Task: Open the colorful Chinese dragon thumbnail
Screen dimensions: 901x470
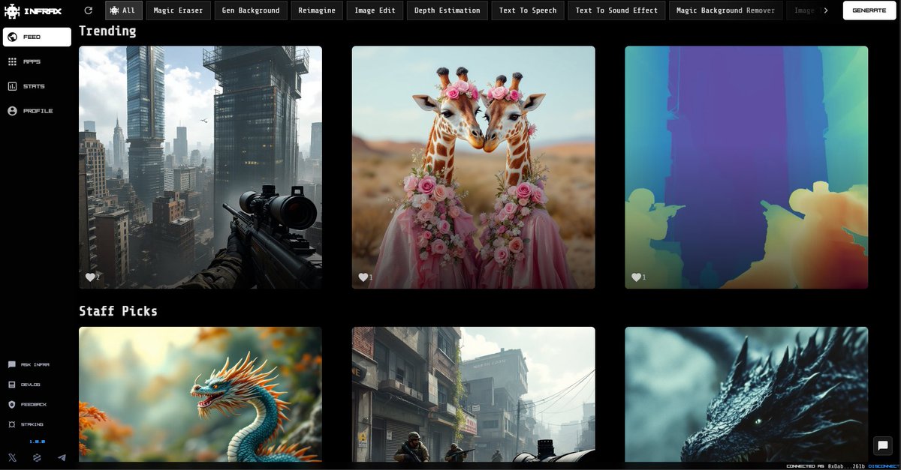Action: (x=200, y=394)
